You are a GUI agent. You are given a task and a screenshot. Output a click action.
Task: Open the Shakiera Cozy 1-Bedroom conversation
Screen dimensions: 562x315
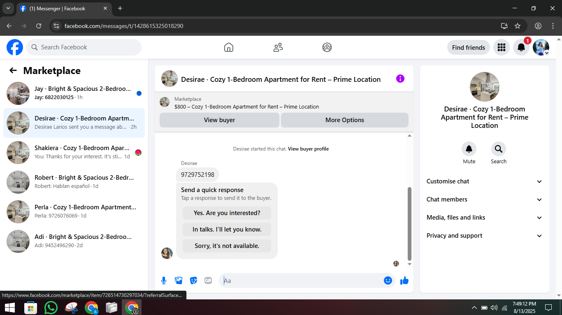click(74, 153)
